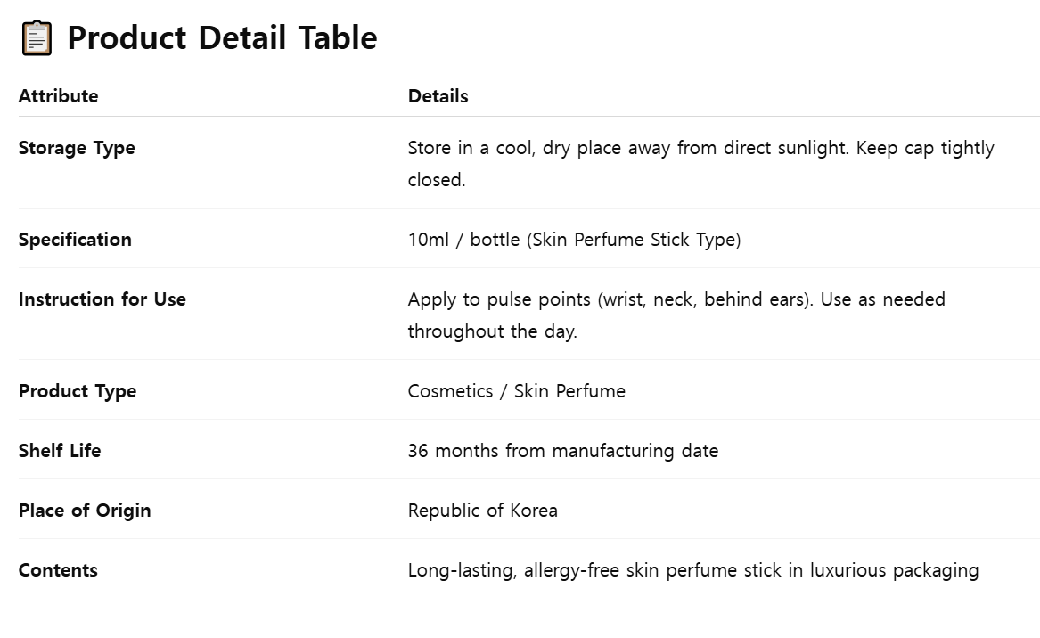Click the Product Detail Table heading
This screenshot has height=638, width=1040.
222,37
